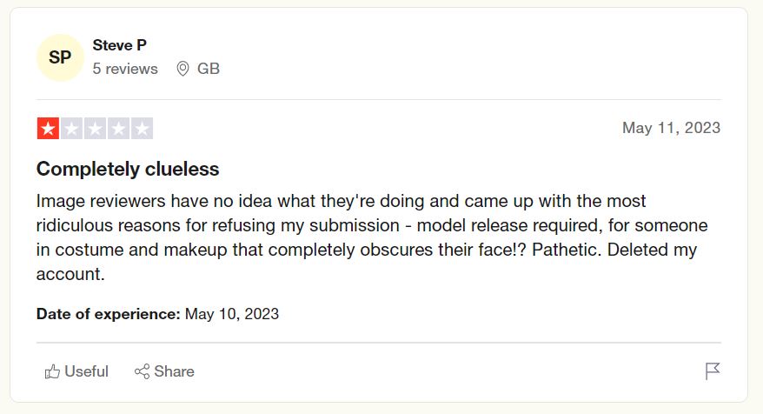This screenshot has width=763, height=414.
Task: Click the May 11, 2023 review date
Action: pyautogui.click(x=671, y=128)
